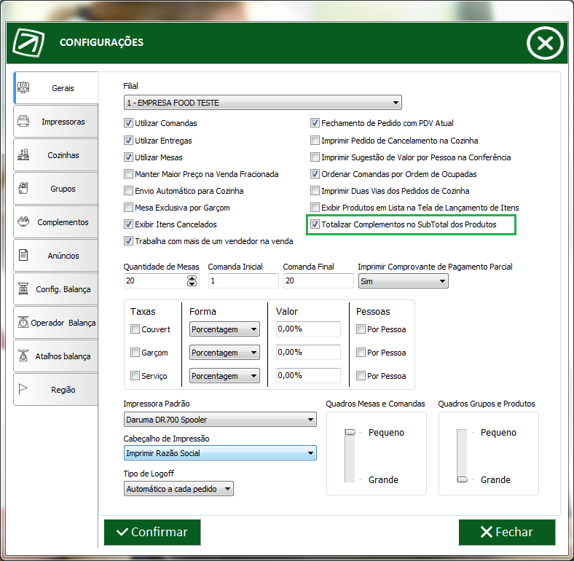Enable Envio Automático para Cozinha
The image size is (574, 561).
click(x=128, y=191)
